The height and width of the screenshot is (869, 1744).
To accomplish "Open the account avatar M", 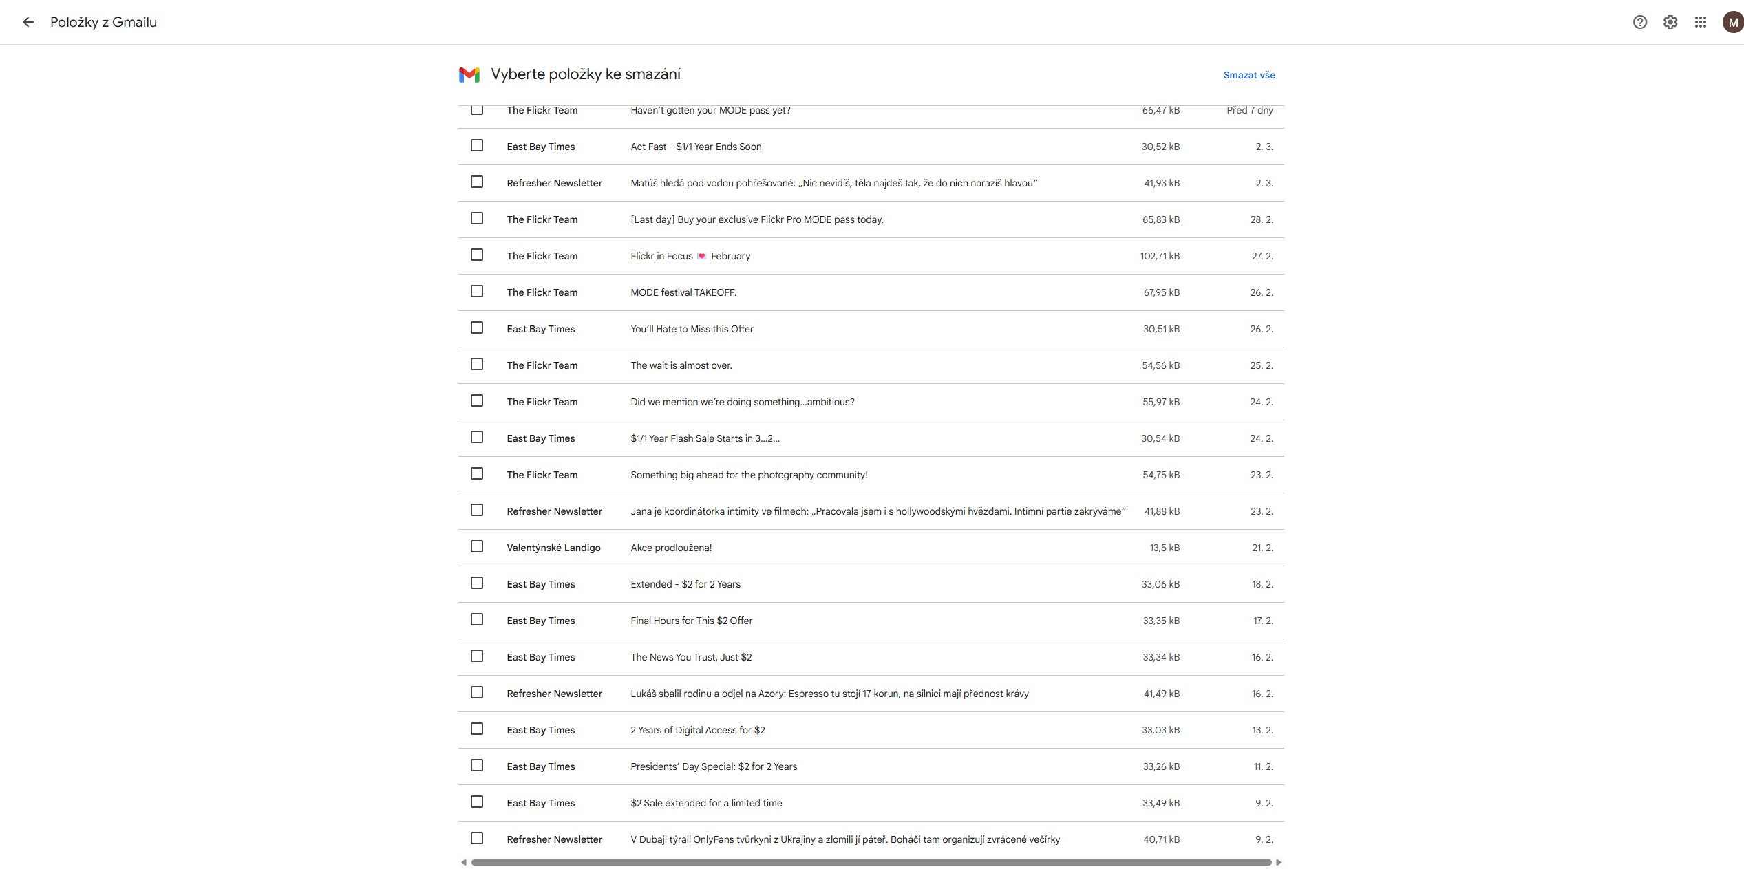I will click(x=1732, y=22).
